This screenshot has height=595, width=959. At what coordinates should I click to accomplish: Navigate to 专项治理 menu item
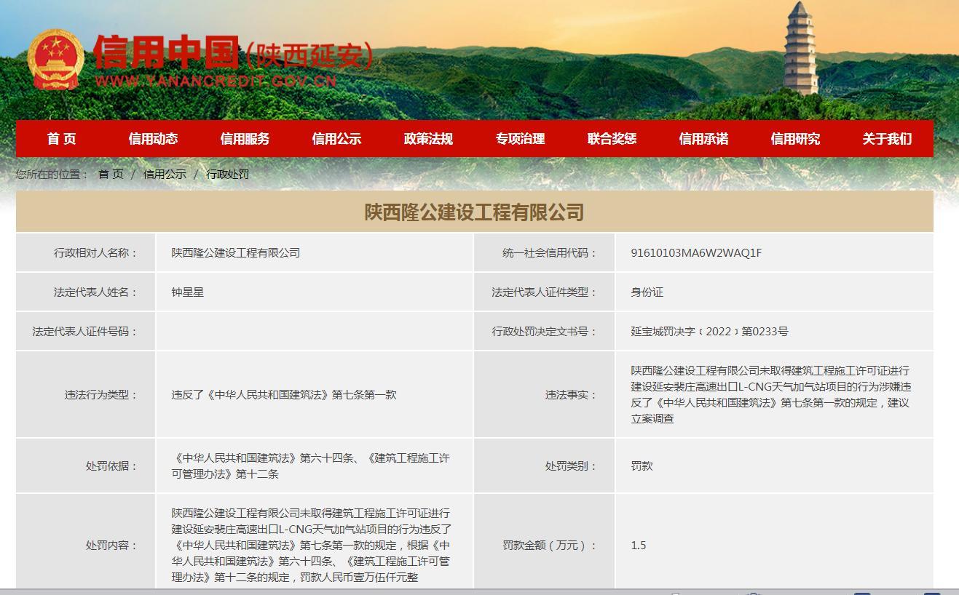[520, 139]
